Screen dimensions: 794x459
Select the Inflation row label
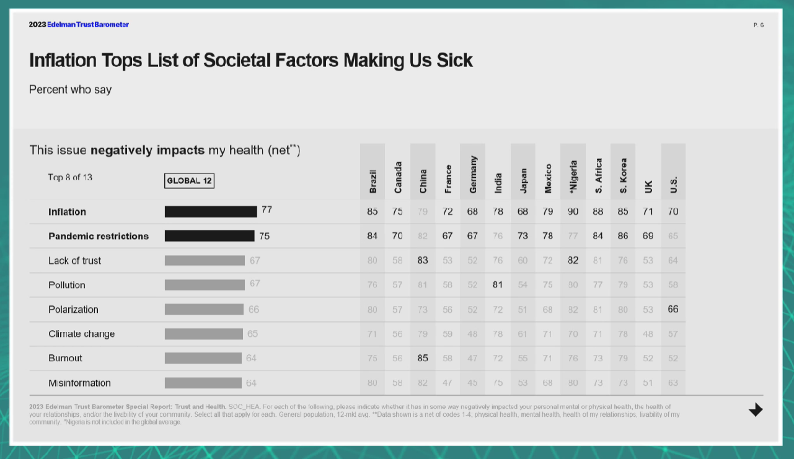coord(67,212)
